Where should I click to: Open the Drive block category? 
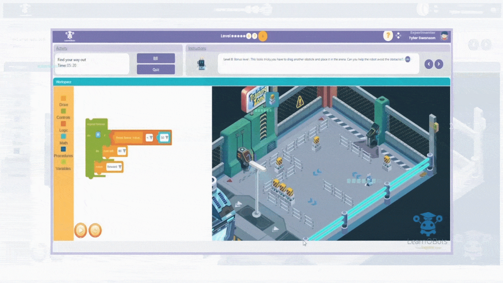[x=63, y=105]
